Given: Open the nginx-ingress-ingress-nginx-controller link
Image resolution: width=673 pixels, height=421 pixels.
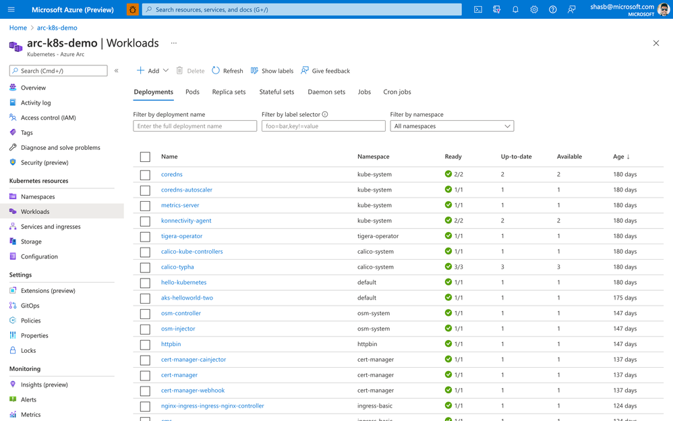Looking at the screenshot, I should pos(212,406).
